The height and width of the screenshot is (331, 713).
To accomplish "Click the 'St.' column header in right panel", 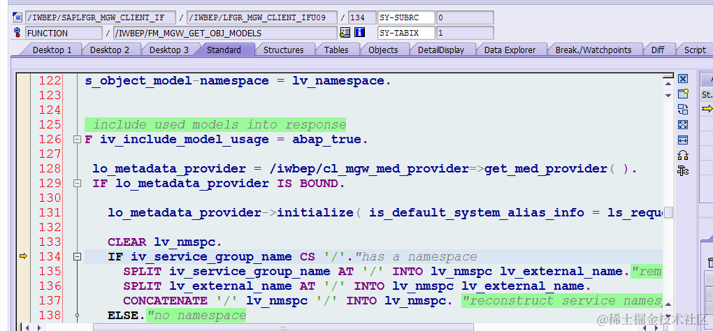I will point(707,94).
